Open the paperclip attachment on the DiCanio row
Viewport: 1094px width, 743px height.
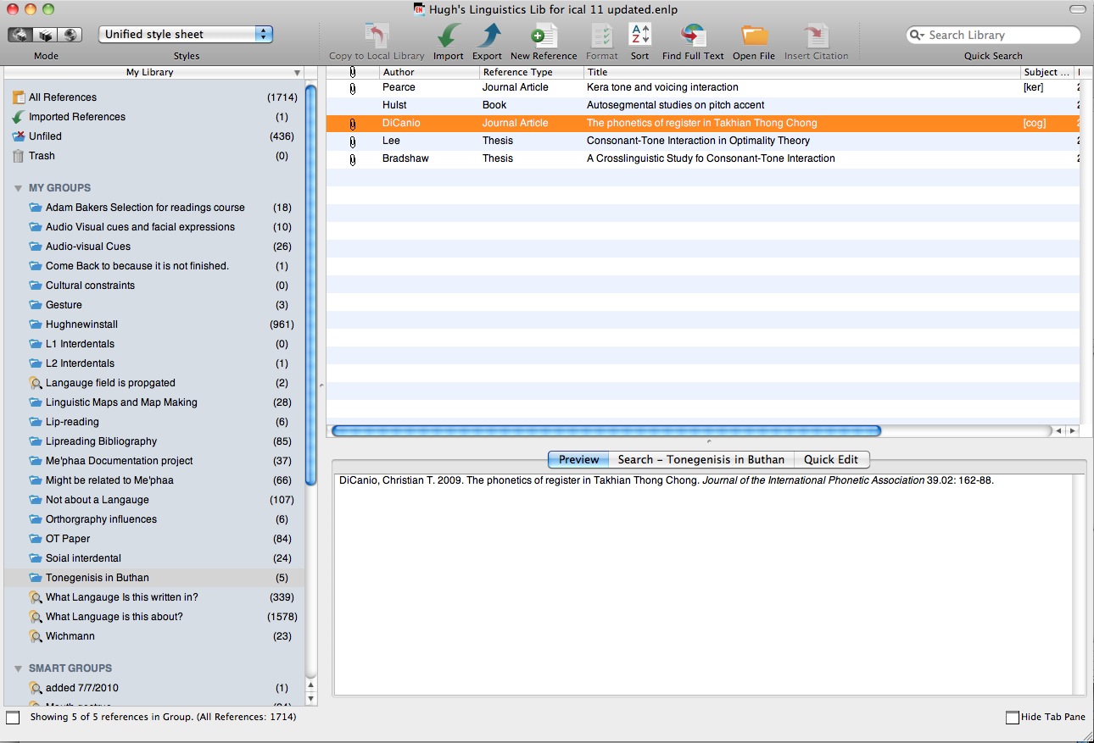point(353,123)
